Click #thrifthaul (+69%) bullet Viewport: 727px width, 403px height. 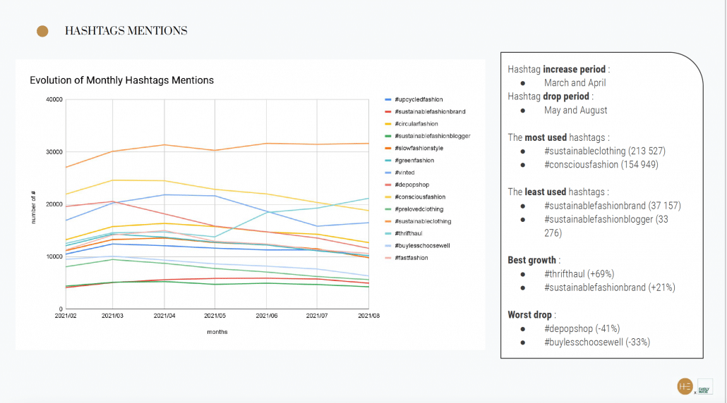pyautogui.click(x=579, y=274)
